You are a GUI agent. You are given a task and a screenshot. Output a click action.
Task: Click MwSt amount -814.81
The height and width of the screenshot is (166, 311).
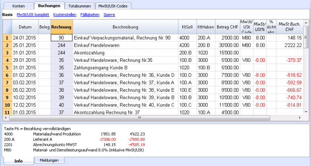(290, 105)
